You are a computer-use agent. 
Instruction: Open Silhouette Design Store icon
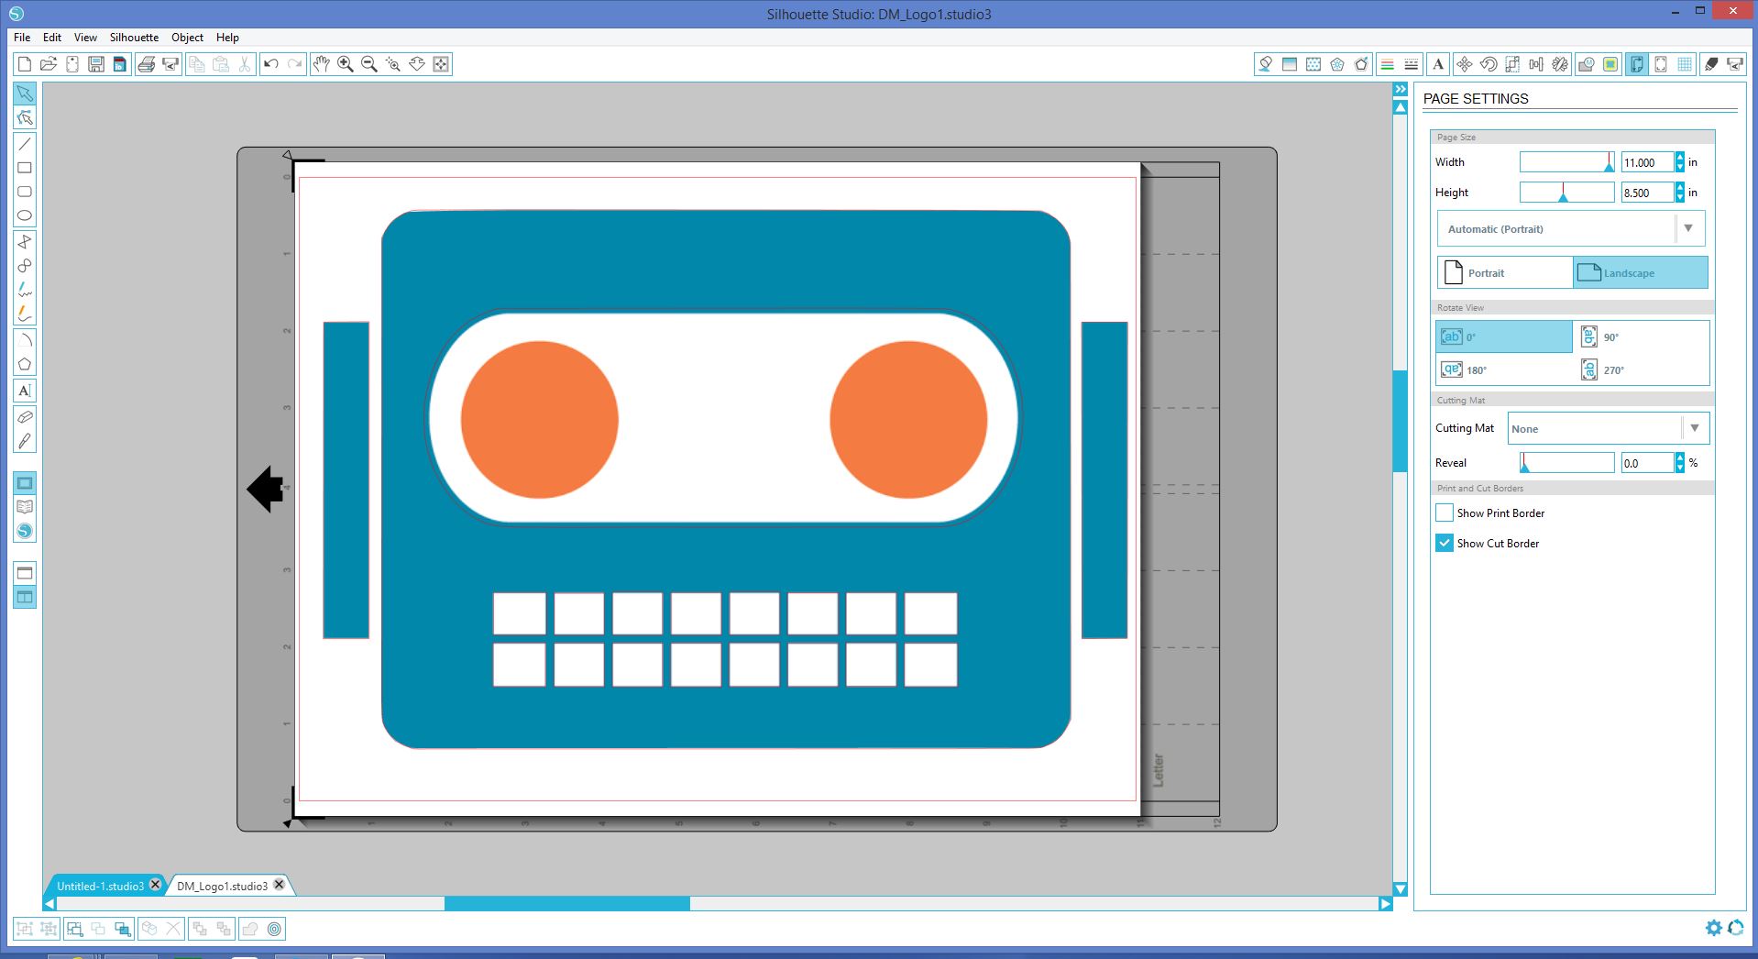click(25, 531)
